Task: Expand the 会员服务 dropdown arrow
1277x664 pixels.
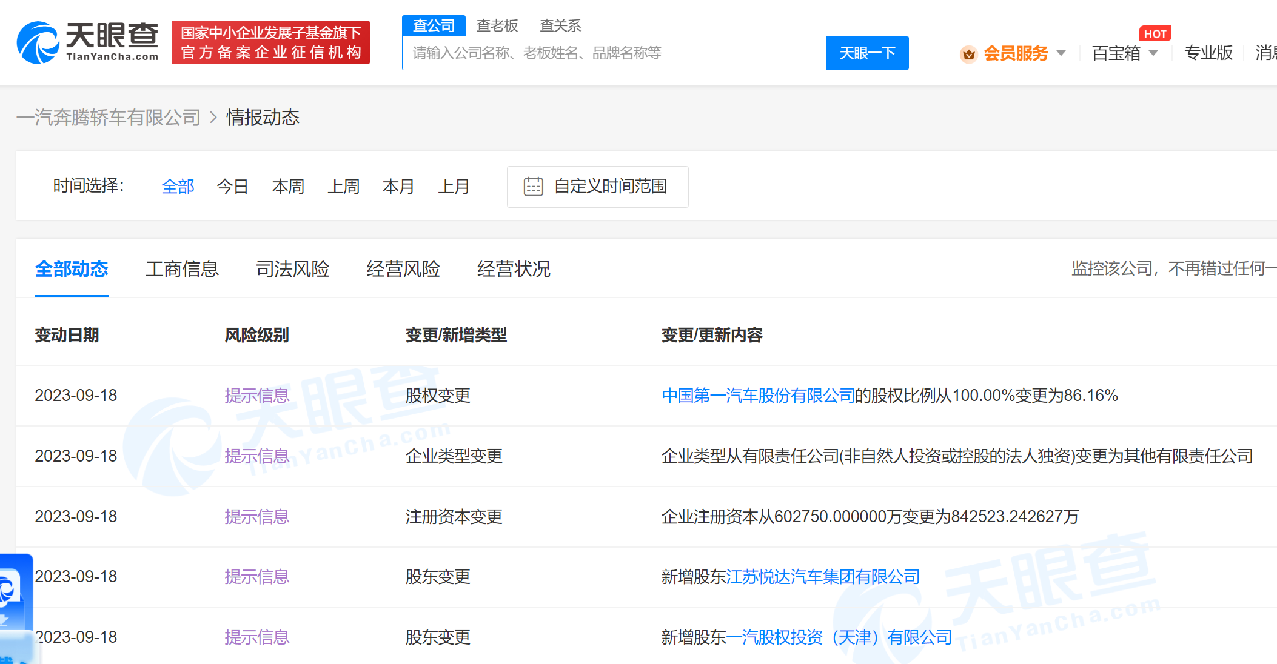Action: point(1061,53)
